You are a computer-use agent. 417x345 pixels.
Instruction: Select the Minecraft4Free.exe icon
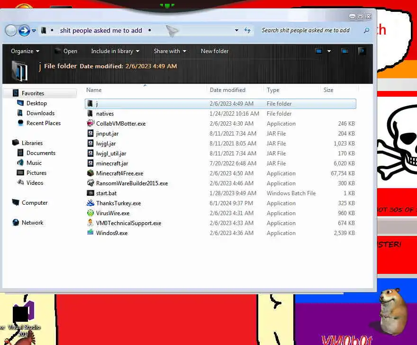click(91, 173)
